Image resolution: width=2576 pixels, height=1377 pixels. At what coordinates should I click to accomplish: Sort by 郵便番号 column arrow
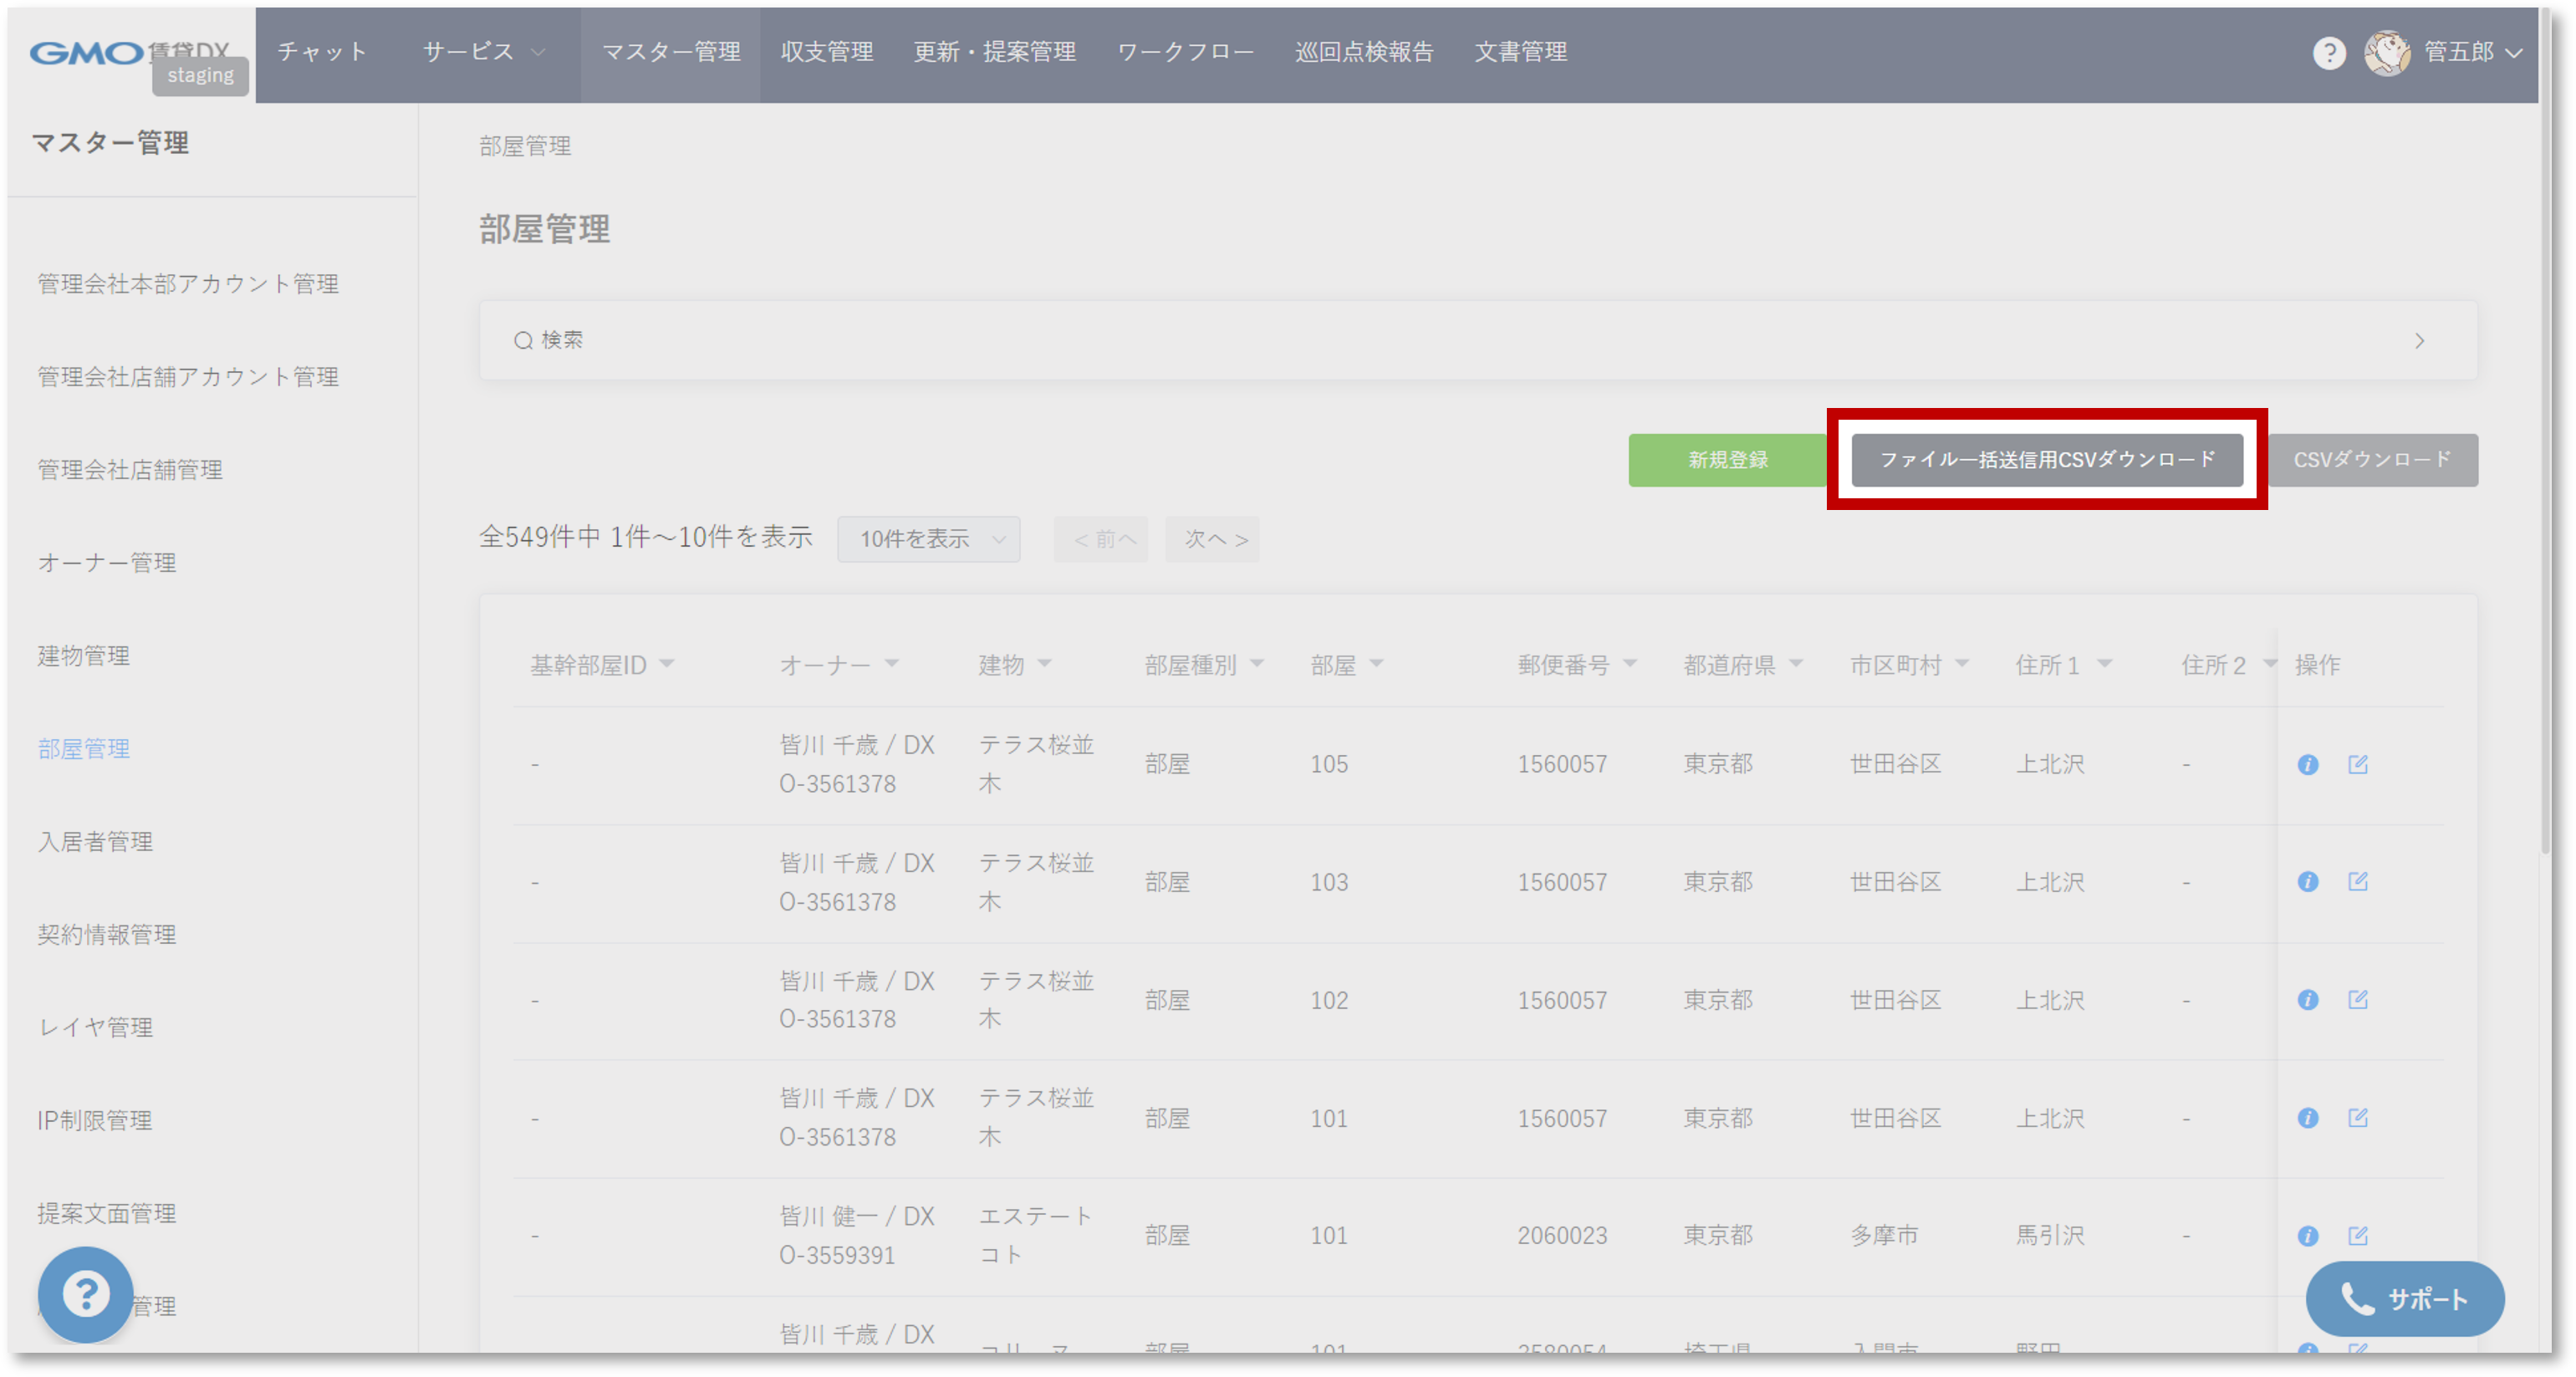[1630, 664]
